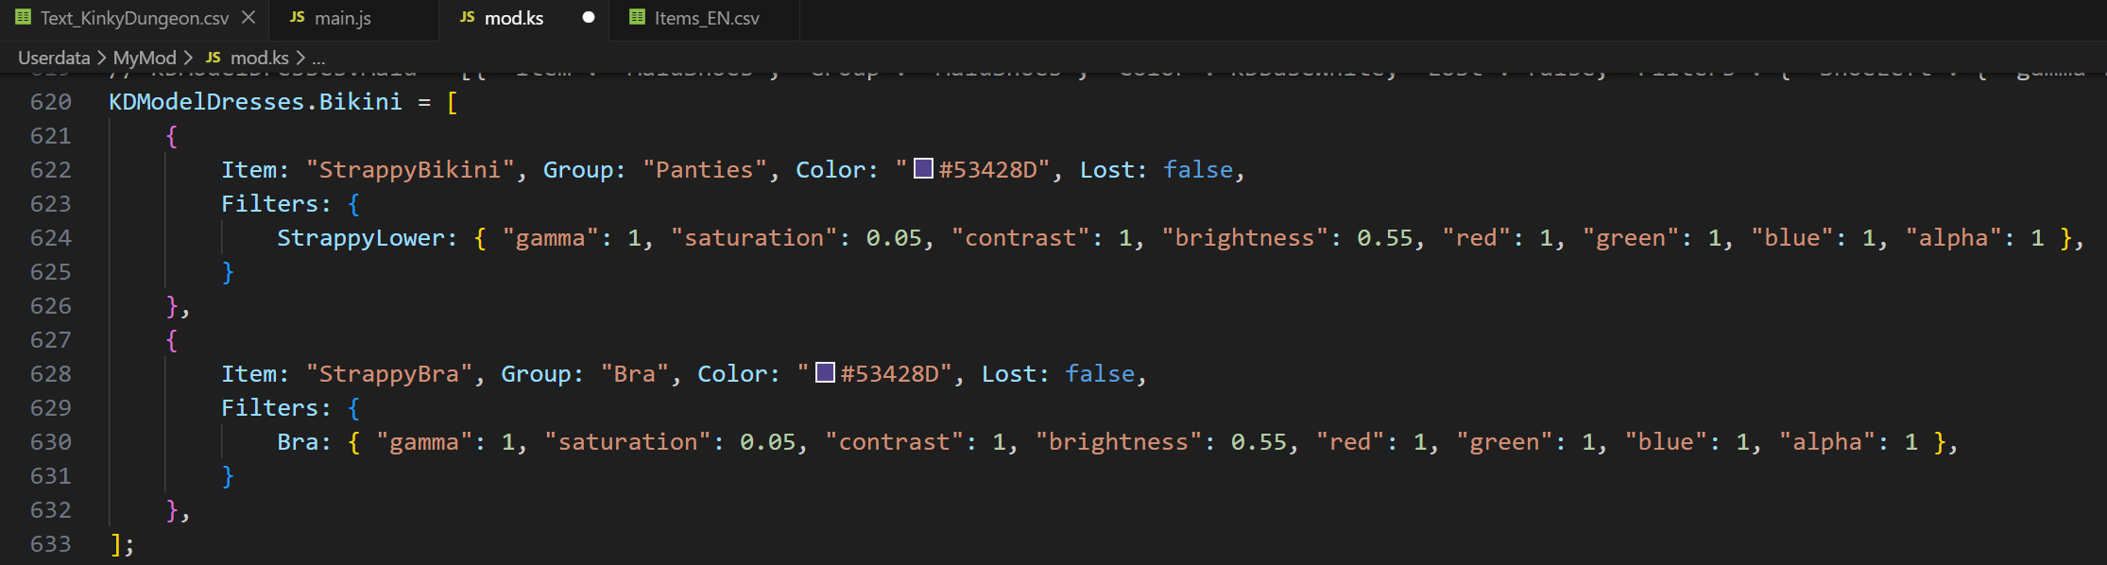
Task: Switch to the Text_KinkyDungeon.csv tab
Action: pyautogui.click(x=134, y=18)
